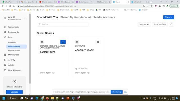180x101 pixels.
Task: Click the SAMPLE_DATA card cube icon
Action: 42,42
